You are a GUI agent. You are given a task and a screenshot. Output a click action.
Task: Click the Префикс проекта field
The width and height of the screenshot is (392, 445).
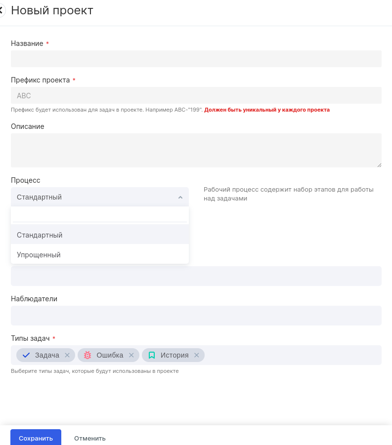click(196, 95)
